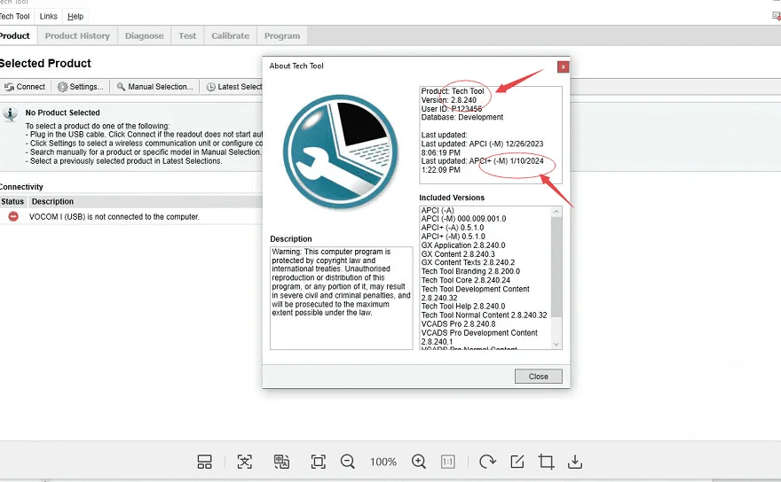Image resolution: width=781 pixels, height=482 pixels.
Task: Click the Tech Tool logo in About dialog
Action: 341,152
